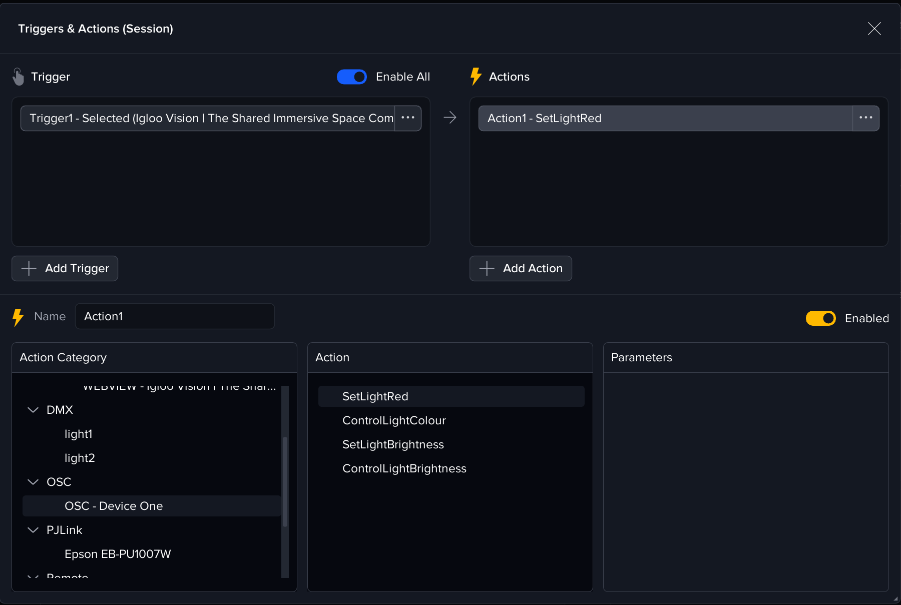
Task: Click the Actions lightning bolt icon
Action: click(476, 77)
